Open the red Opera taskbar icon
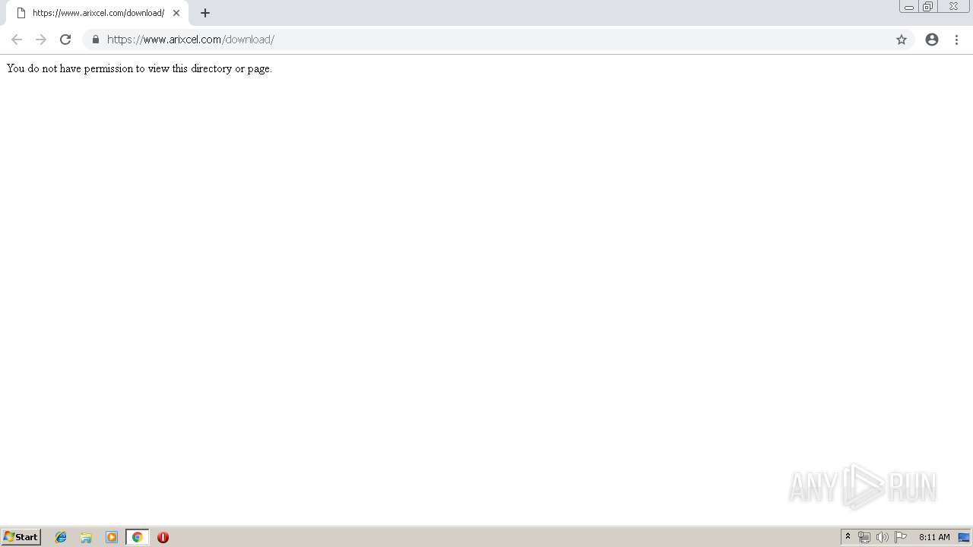This screenshot has width=973, height=547. [x=163, y=537]
